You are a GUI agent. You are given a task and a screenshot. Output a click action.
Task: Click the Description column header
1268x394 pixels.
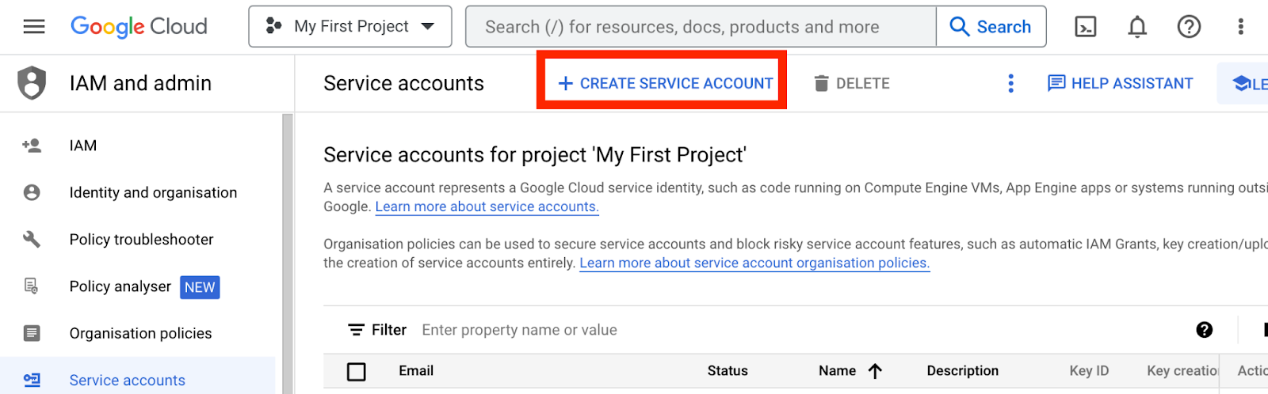click(x=963, y=370)
